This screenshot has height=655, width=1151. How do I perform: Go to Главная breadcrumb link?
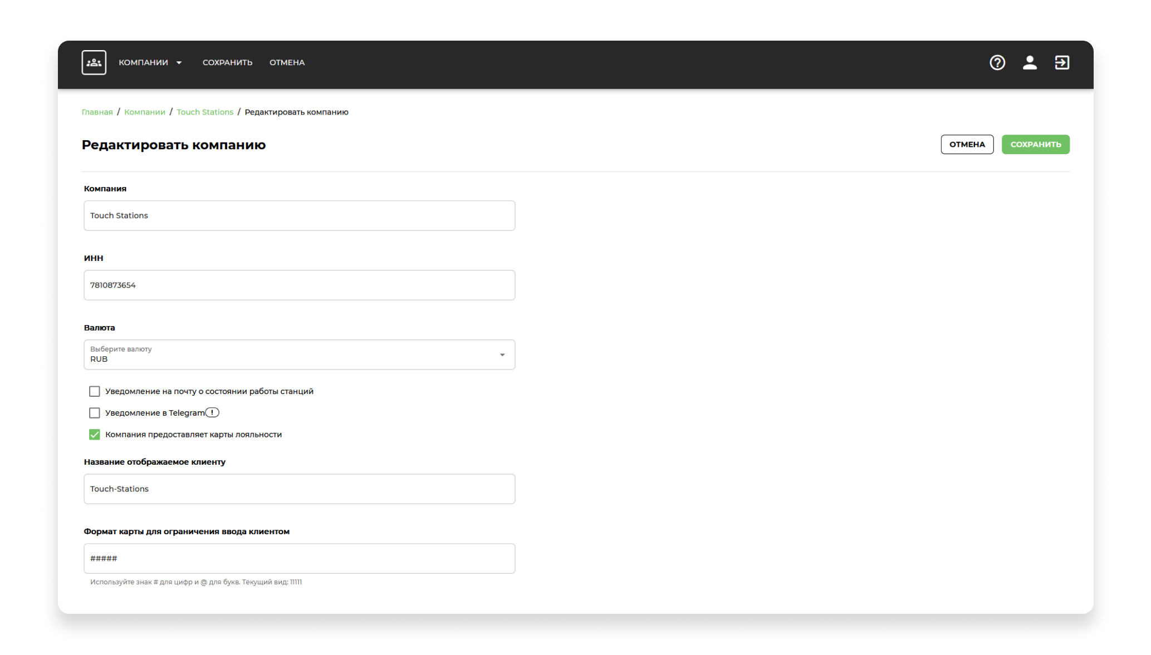97,112
